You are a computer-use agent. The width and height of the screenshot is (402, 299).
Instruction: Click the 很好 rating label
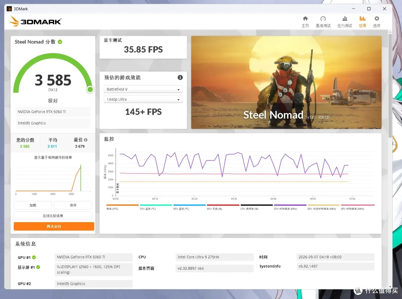[53, 101]
